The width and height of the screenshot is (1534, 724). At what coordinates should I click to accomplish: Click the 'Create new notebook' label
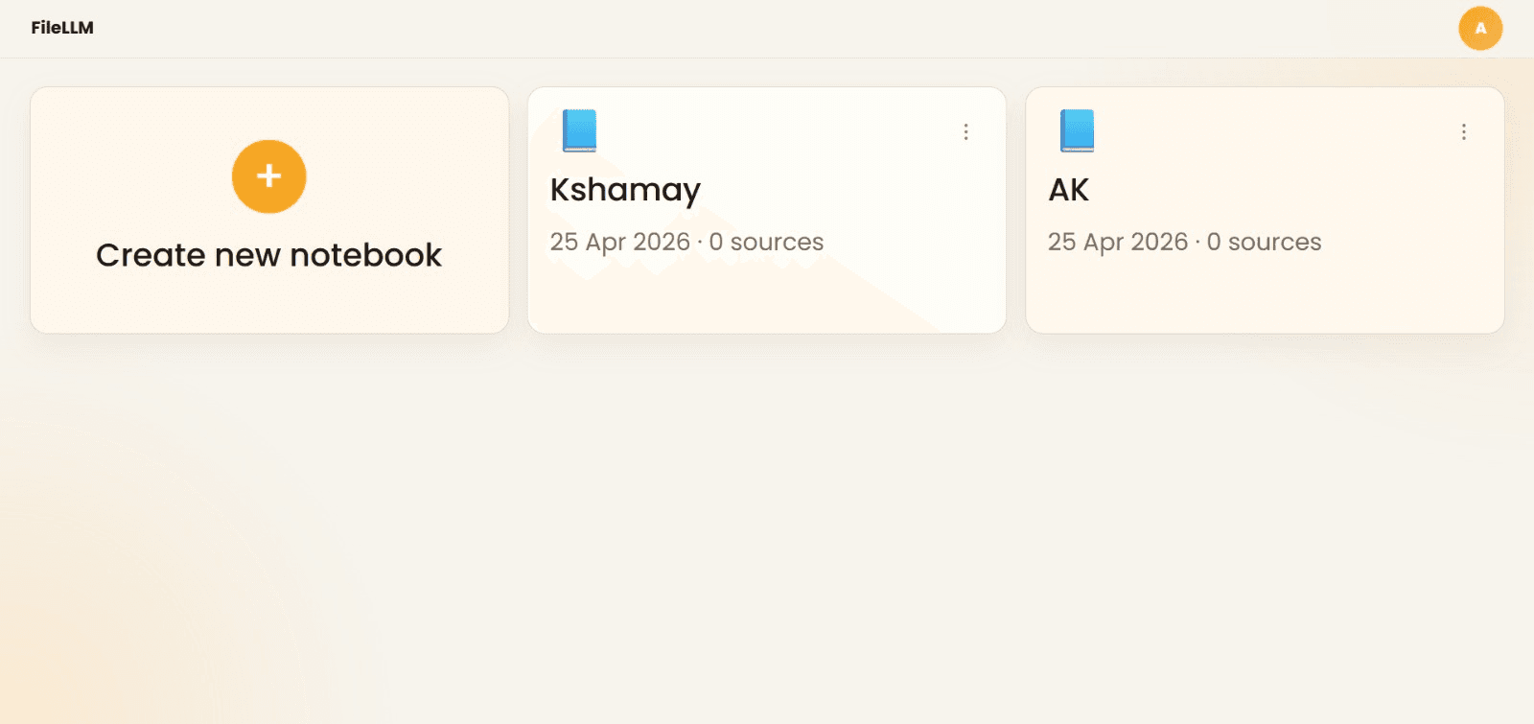click(268, 255)
